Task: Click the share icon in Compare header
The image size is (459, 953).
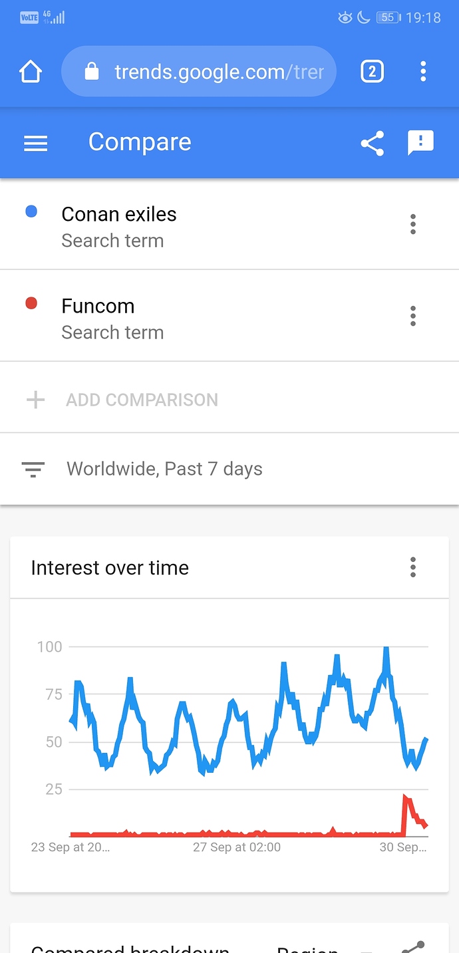Action: 372,143
